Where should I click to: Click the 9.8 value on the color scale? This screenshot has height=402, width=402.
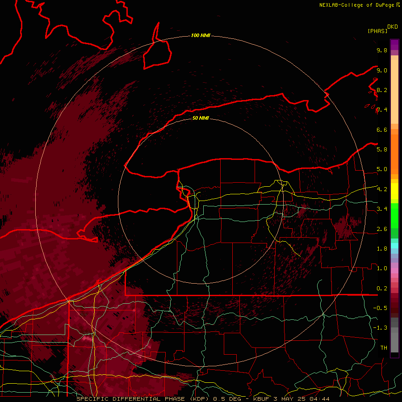(382, 50)
